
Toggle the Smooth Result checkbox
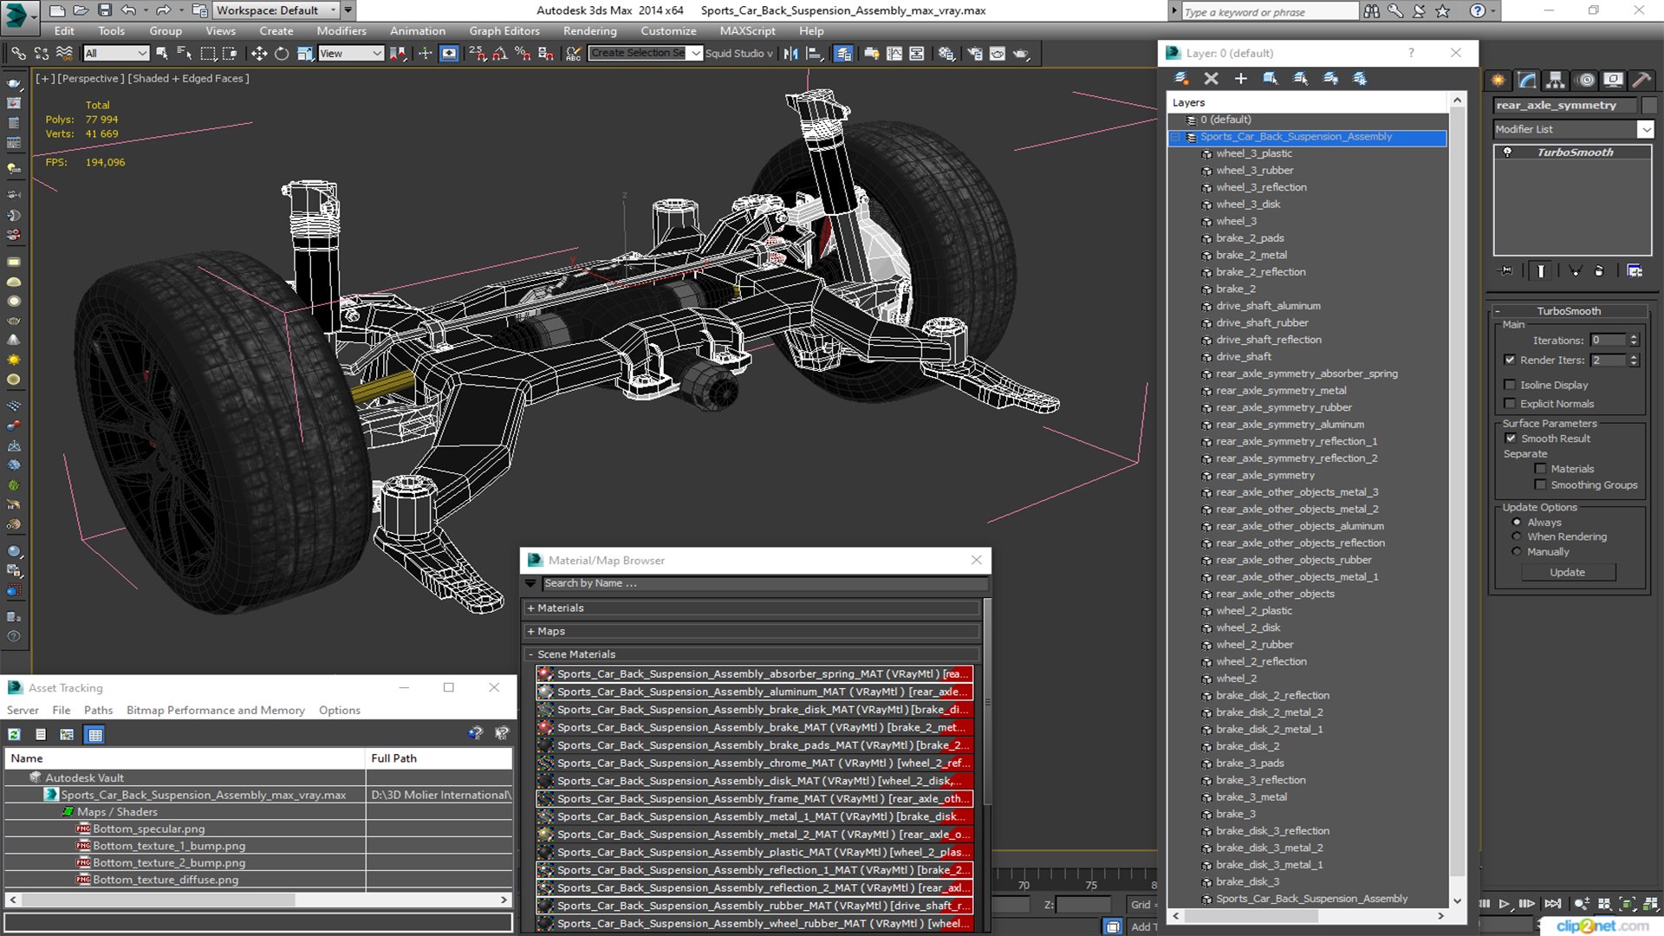click(x=1511, y=439)
